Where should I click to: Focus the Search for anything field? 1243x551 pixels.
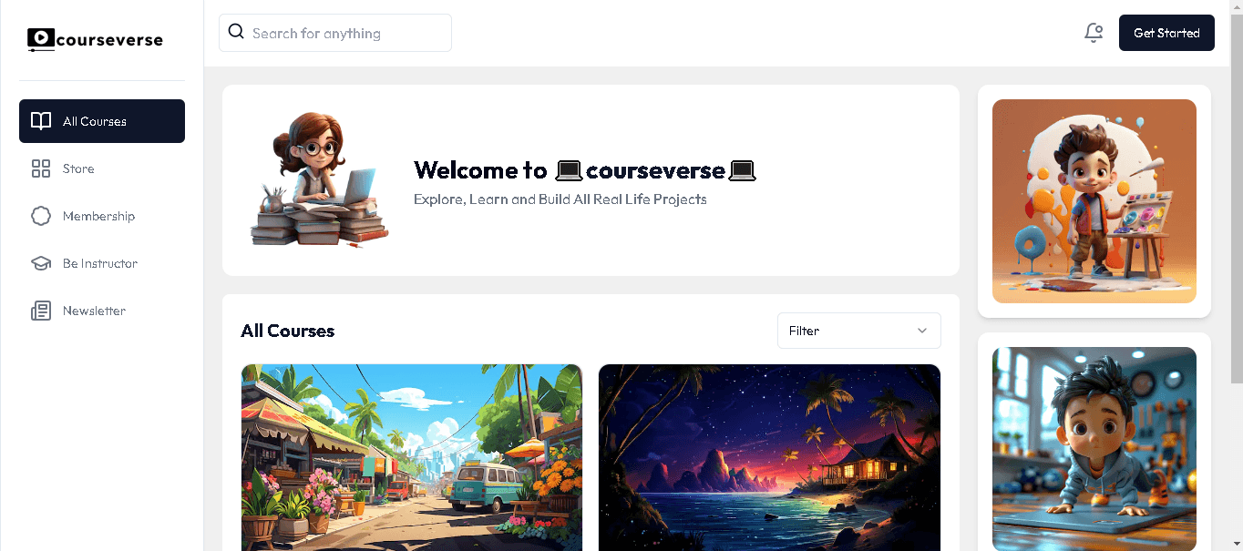335,33
